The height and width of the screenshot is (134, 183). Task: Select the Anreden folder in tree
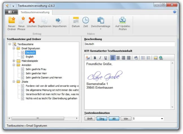point(26,65)
